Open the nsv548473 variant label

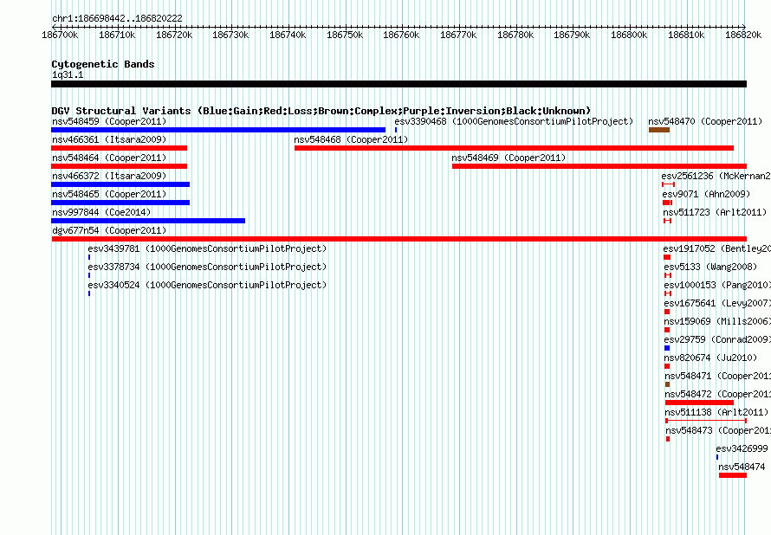tap(718, 430)
